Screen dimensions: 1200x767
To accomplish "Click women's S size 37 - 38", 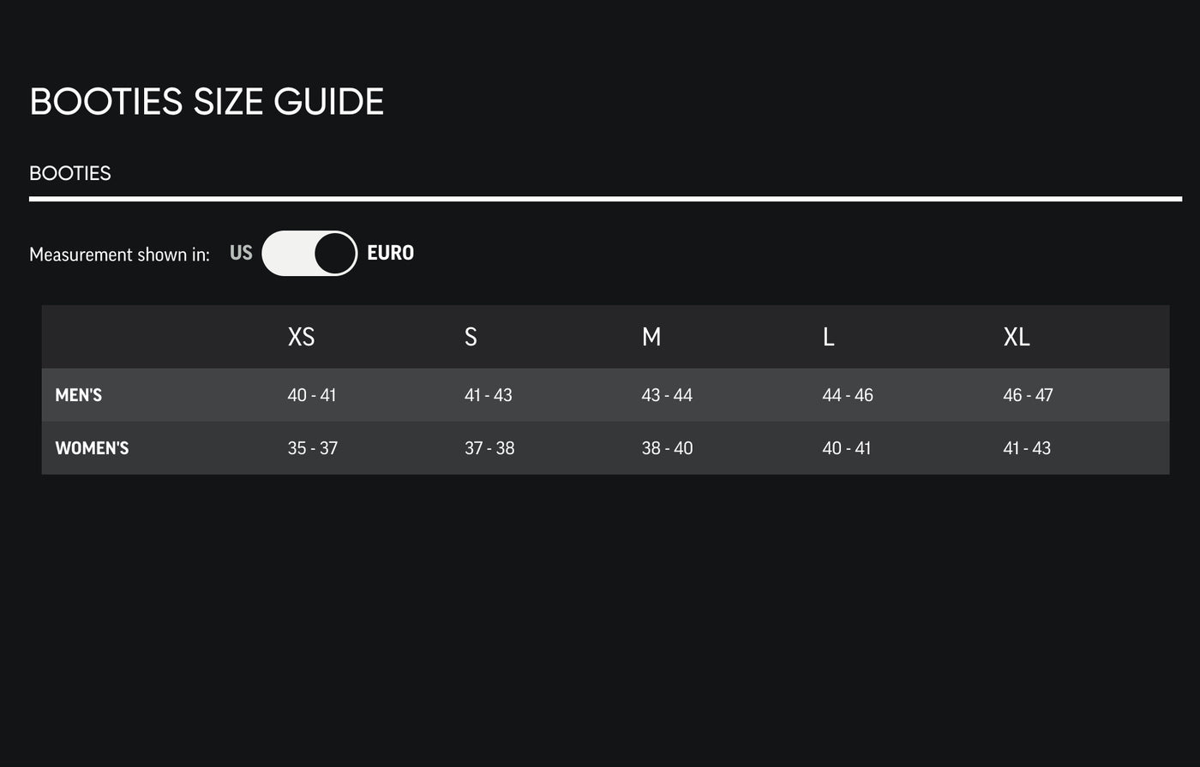I will pos(489,448).
